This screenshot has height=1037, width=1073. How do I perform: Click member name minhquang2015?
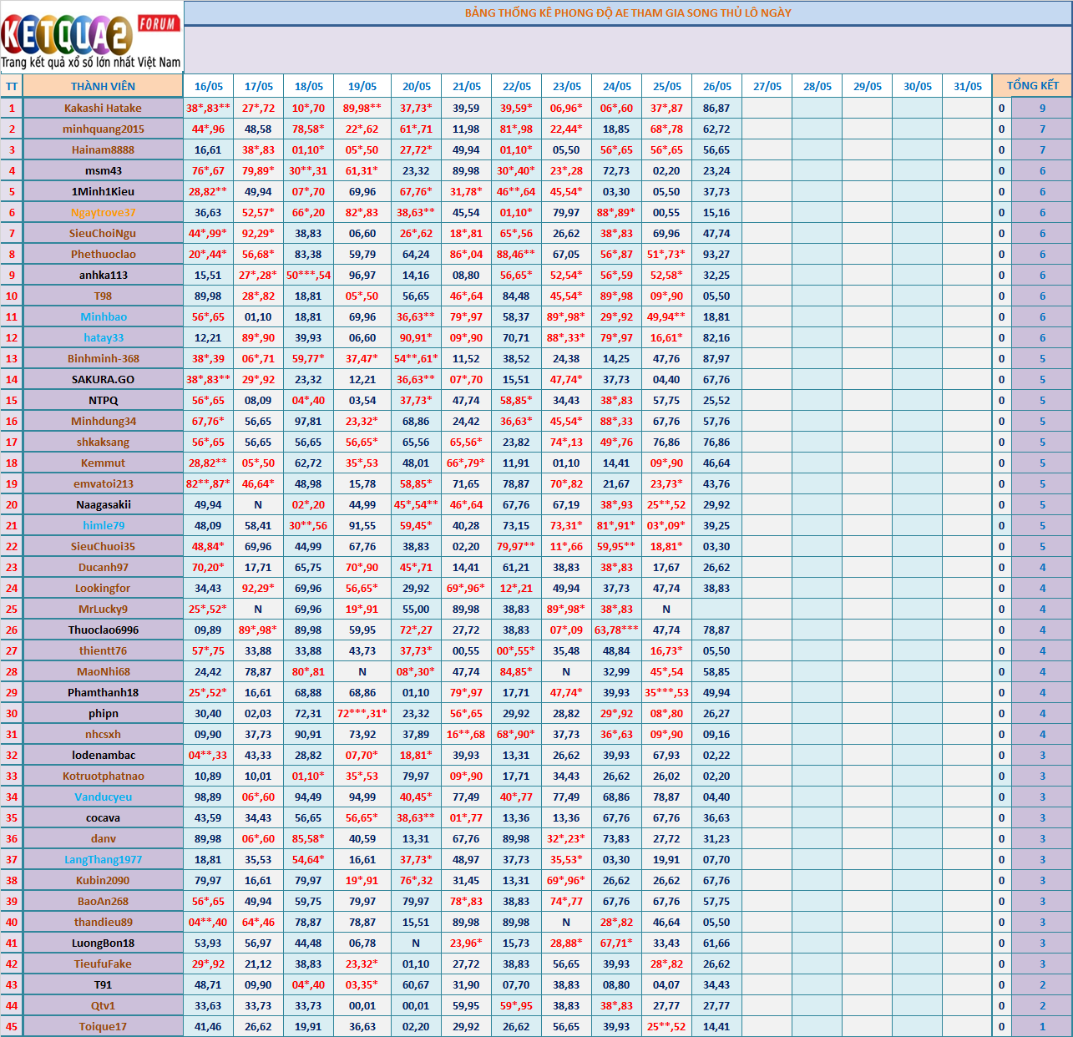click(103, 129)
